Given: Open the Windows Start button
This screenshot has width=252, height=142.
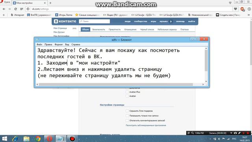Looking at the screenshot, I should click(x=4, y=139).
